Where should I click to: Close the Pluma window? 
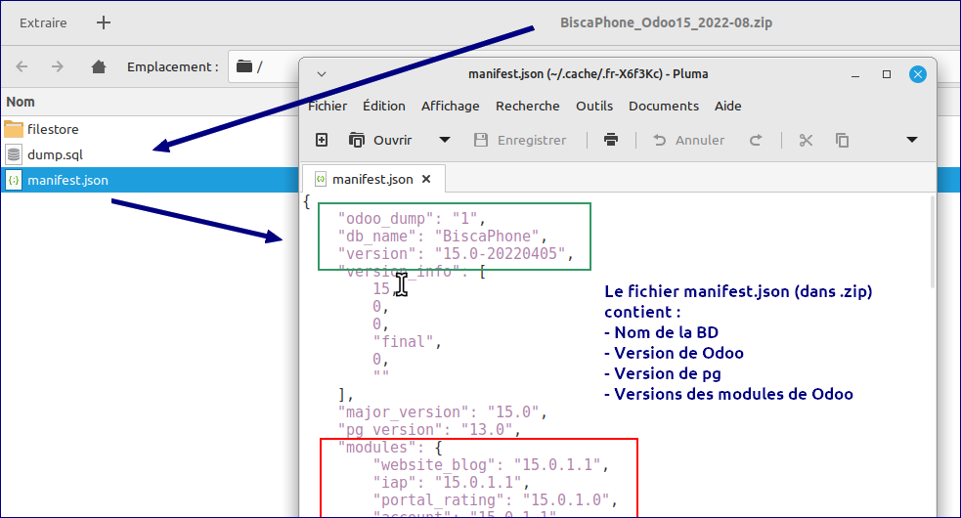917,74
